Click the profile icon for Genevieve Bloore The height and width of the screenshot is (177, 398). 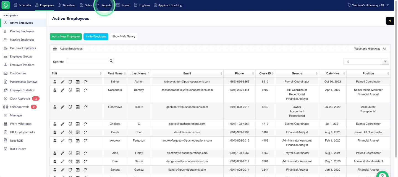click(55, 107)
